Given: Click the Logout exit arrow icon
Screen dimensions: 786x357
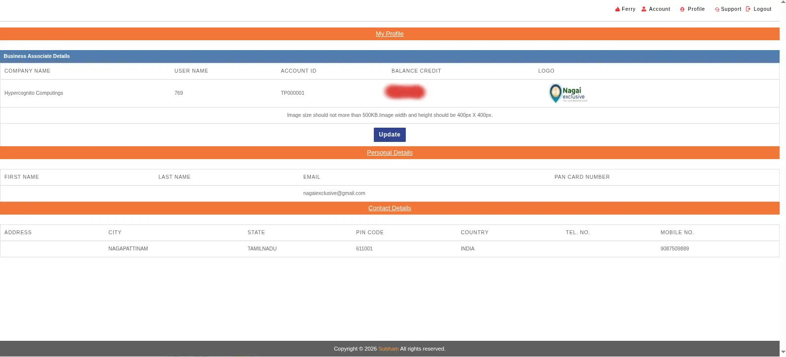Looking at the screenshot, I should pyautogui.click(x=748, y=9).
